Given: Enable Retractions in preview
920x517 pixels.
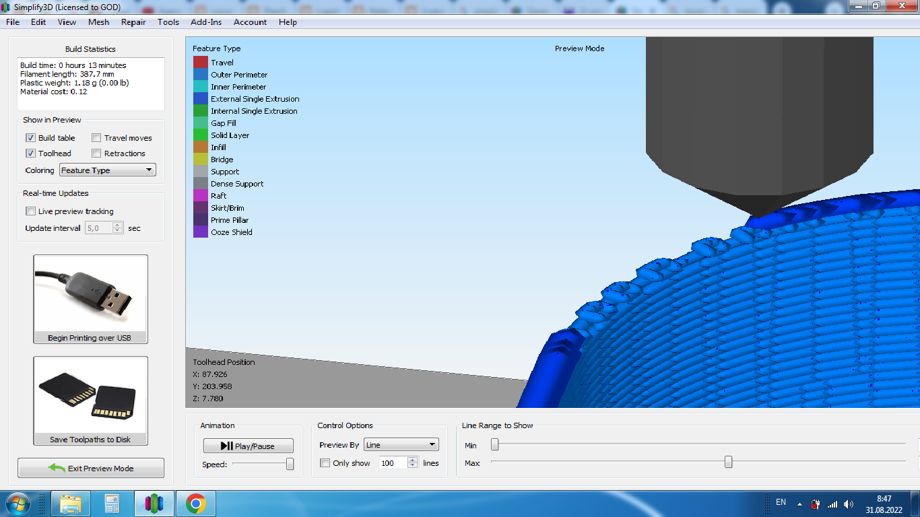Looking at the screenshot, I should click(96, 153).
